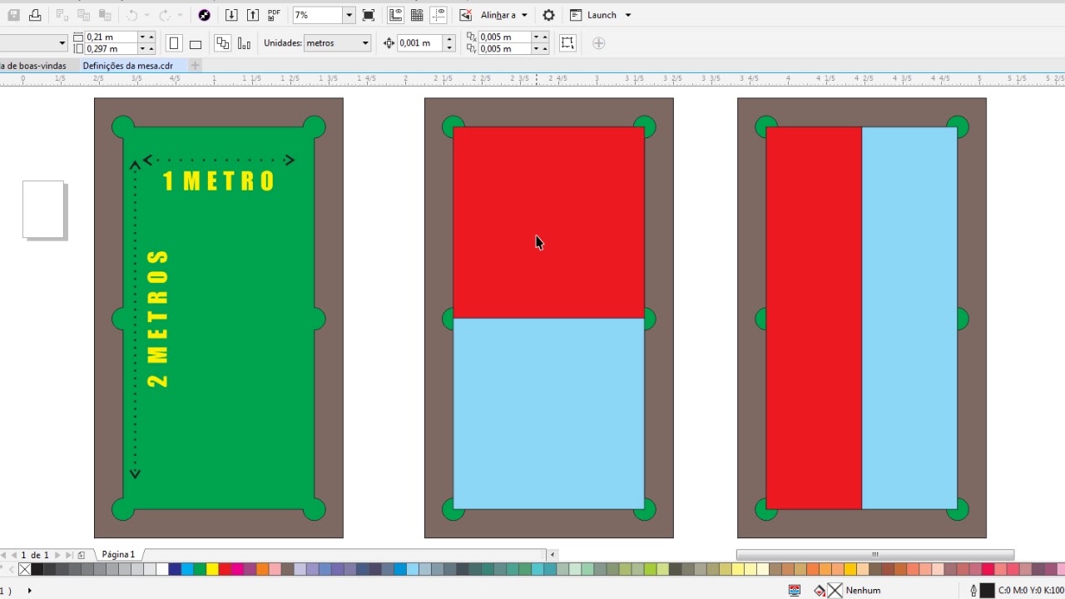The width and height of the screenshot is (1065, 599).
Task: Click the Import icon with down arrow
Action: pos(231,15)
